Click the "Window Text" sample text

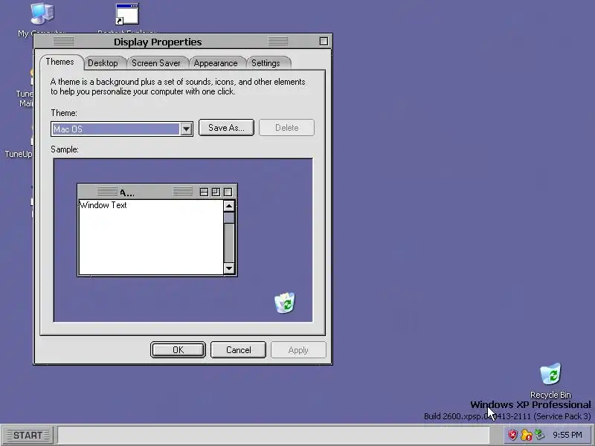click(x=103, y=205)
